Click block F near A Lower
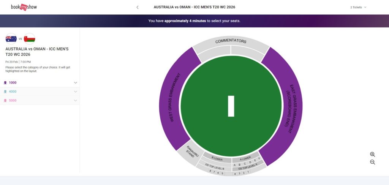The image size is (389, 185). click(259, 158)
